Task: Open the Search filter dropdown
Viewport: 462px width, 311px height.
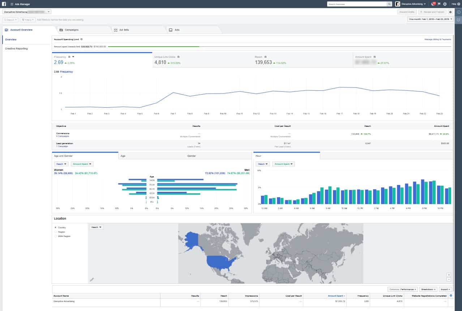Action: click(10, 20)
